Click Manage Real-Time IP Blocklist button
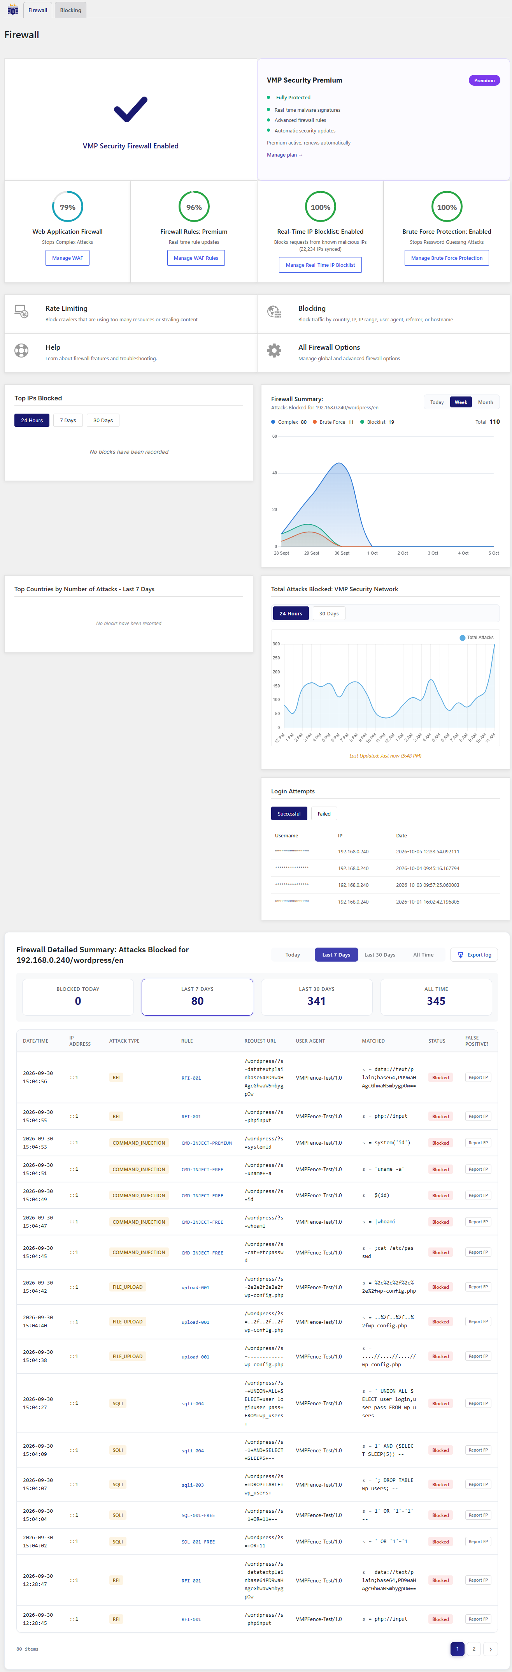Viewport: 512px width, 1672px height. coord(320,265)
